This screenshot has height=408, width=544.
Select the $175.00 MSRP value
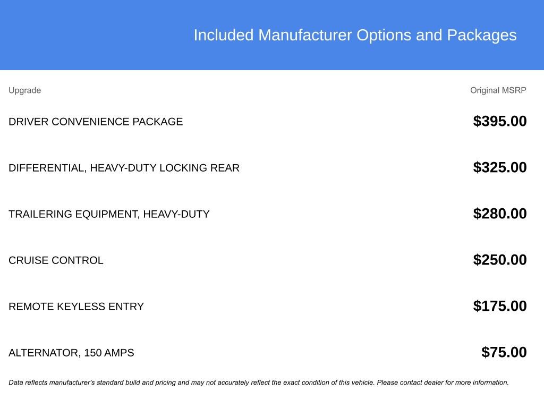tap(500, 306)
